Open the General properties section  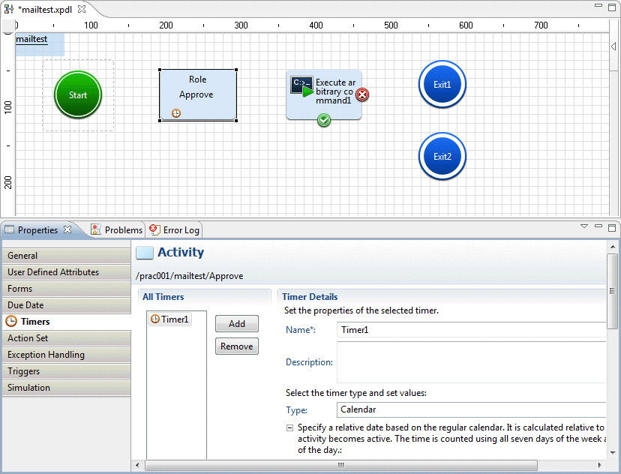[67, 256]
